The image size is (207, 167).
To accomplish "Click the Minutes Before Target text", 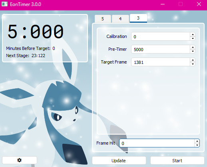I will coord(30,48).
